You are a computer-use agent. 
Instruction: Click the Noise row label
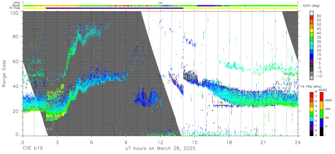point(17,5)
